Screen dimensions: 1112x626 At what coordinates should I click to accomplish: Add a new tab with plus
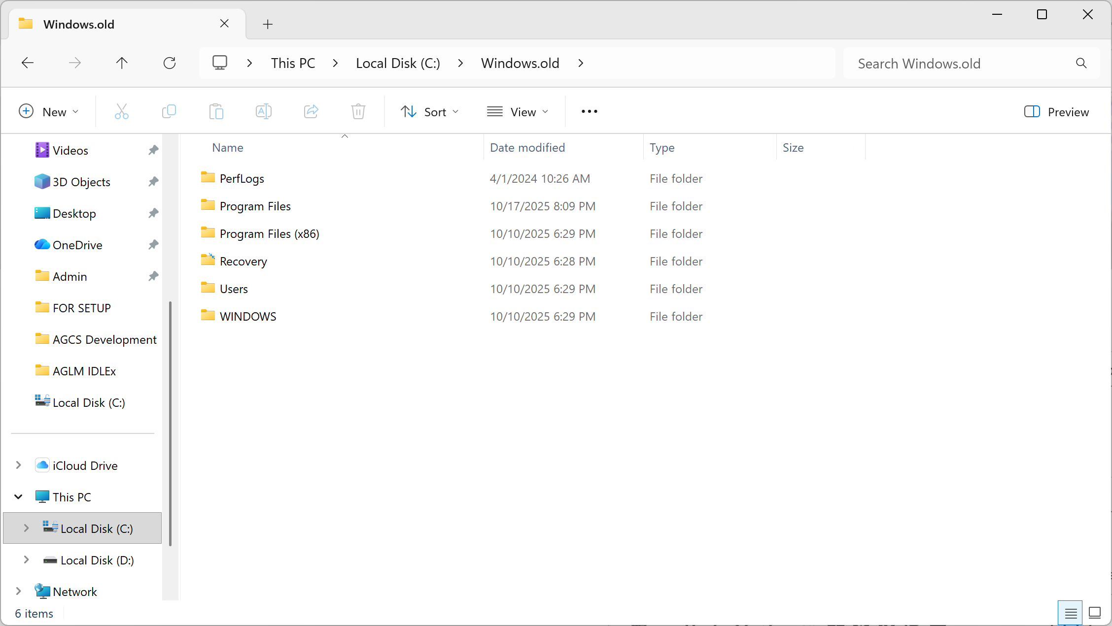268,24
